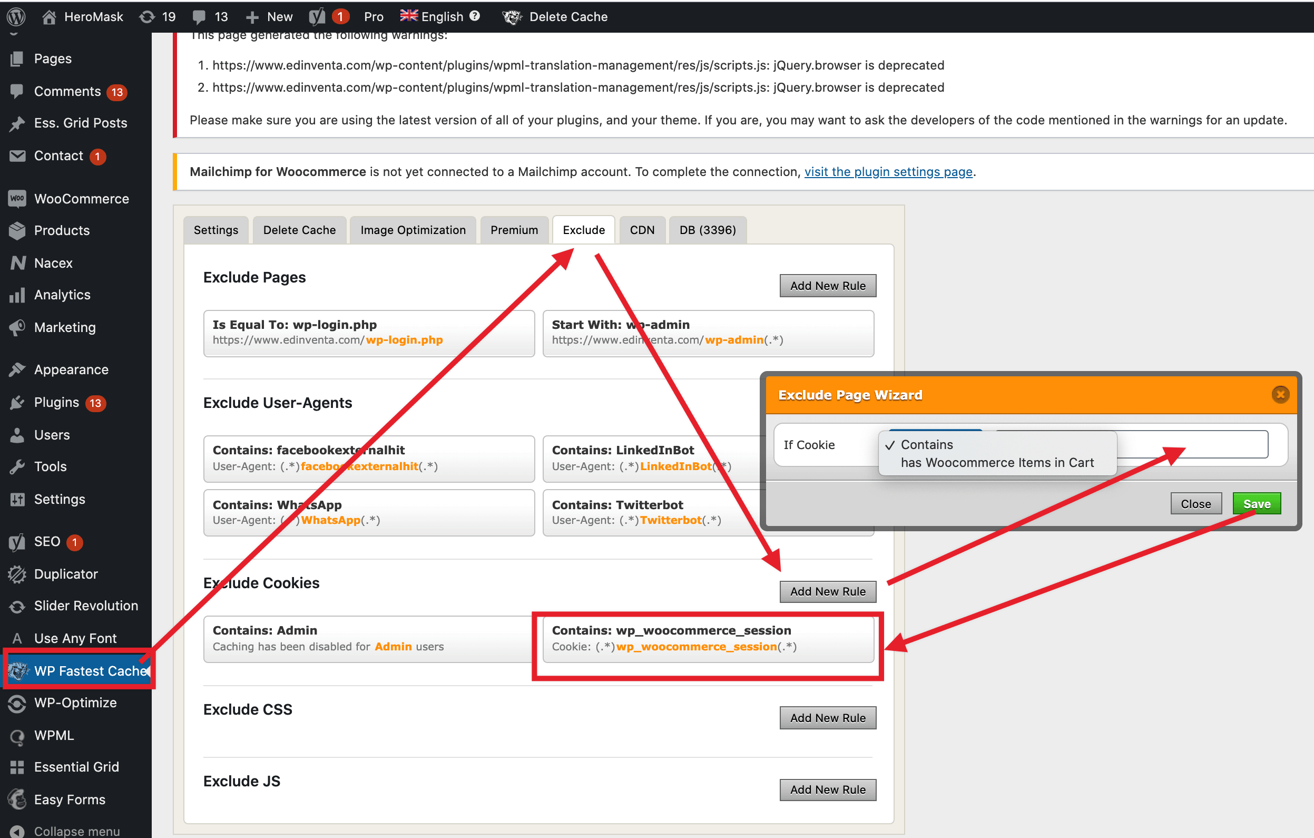
Task: Open the Products box icon
Action: point(17,230)
